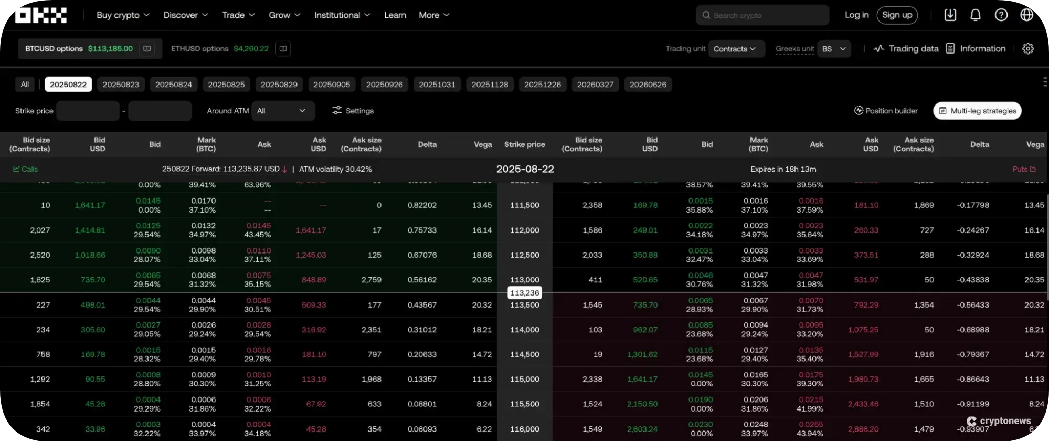Expand the Buy crypto menu
Image resolution: width=1049 pixels, height=442 pixels.
coord(123,15)
